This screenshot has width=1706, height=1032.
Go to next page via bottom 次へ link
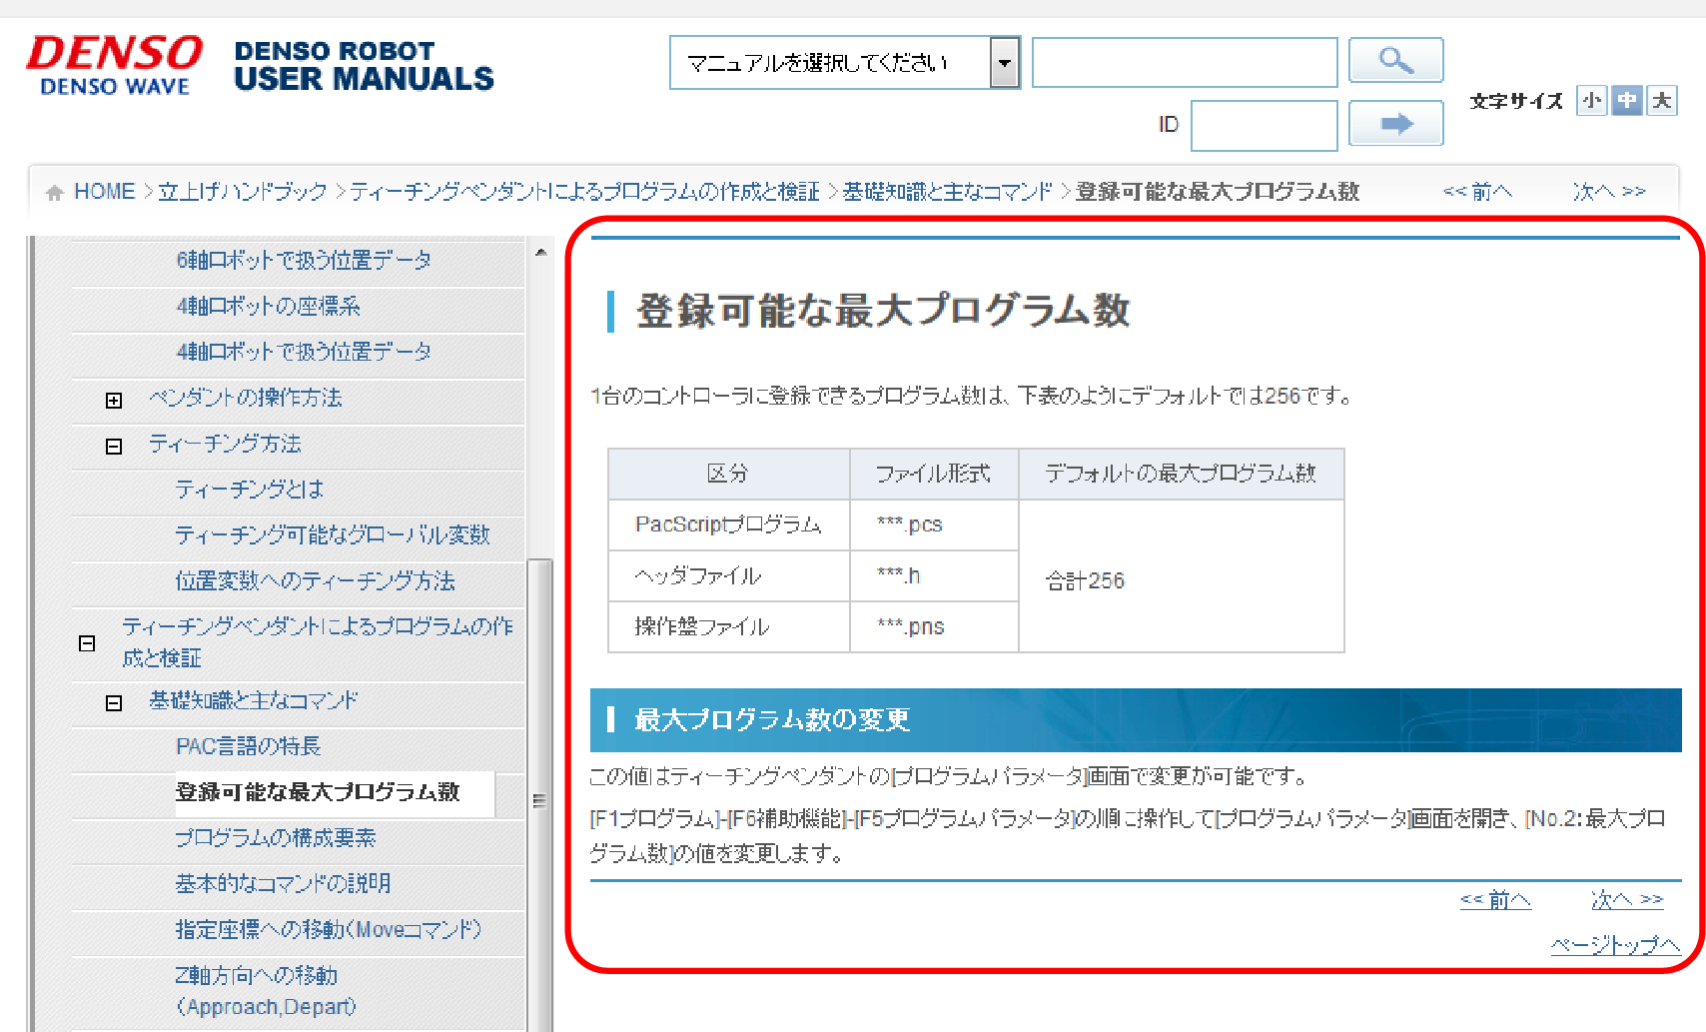[1626, 900]
